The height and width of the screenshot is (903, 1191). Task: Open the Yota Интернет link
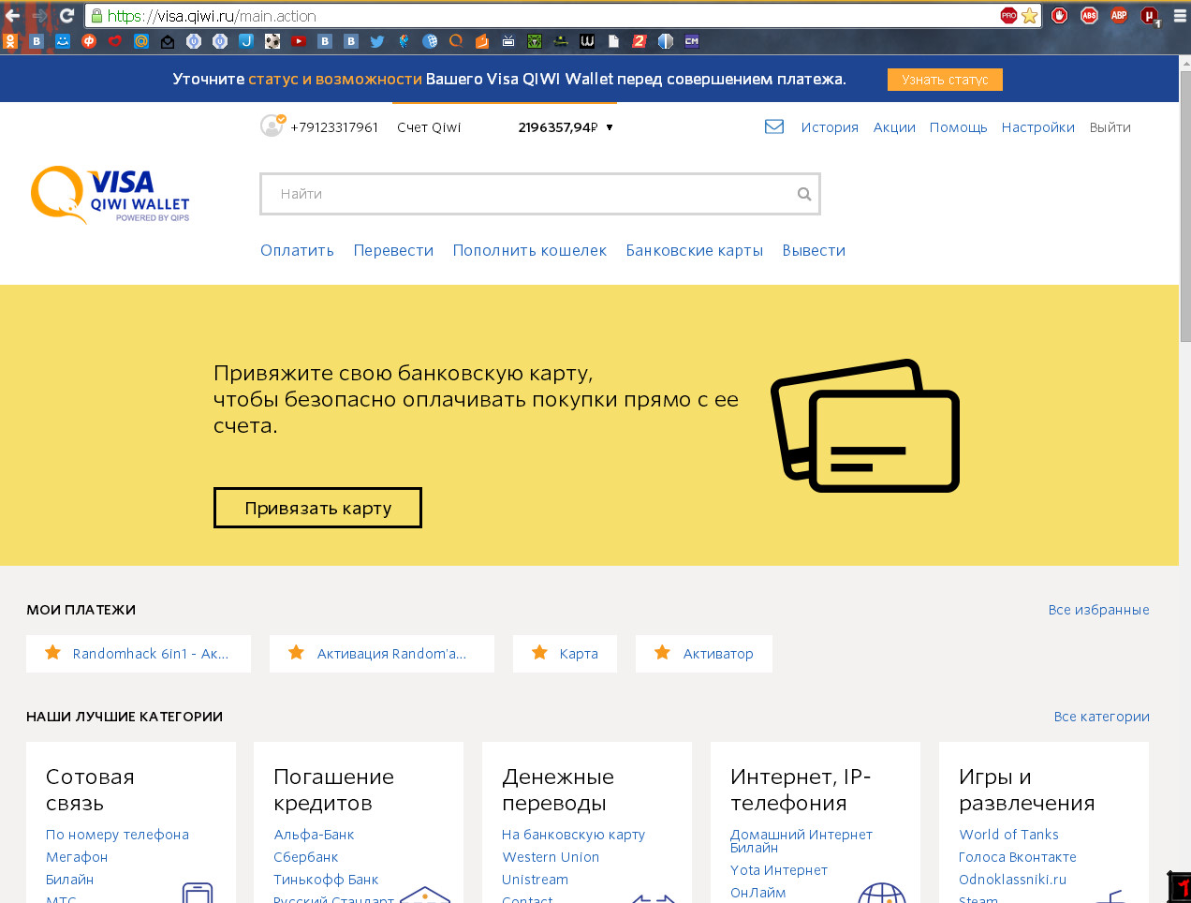pos(779,870)
